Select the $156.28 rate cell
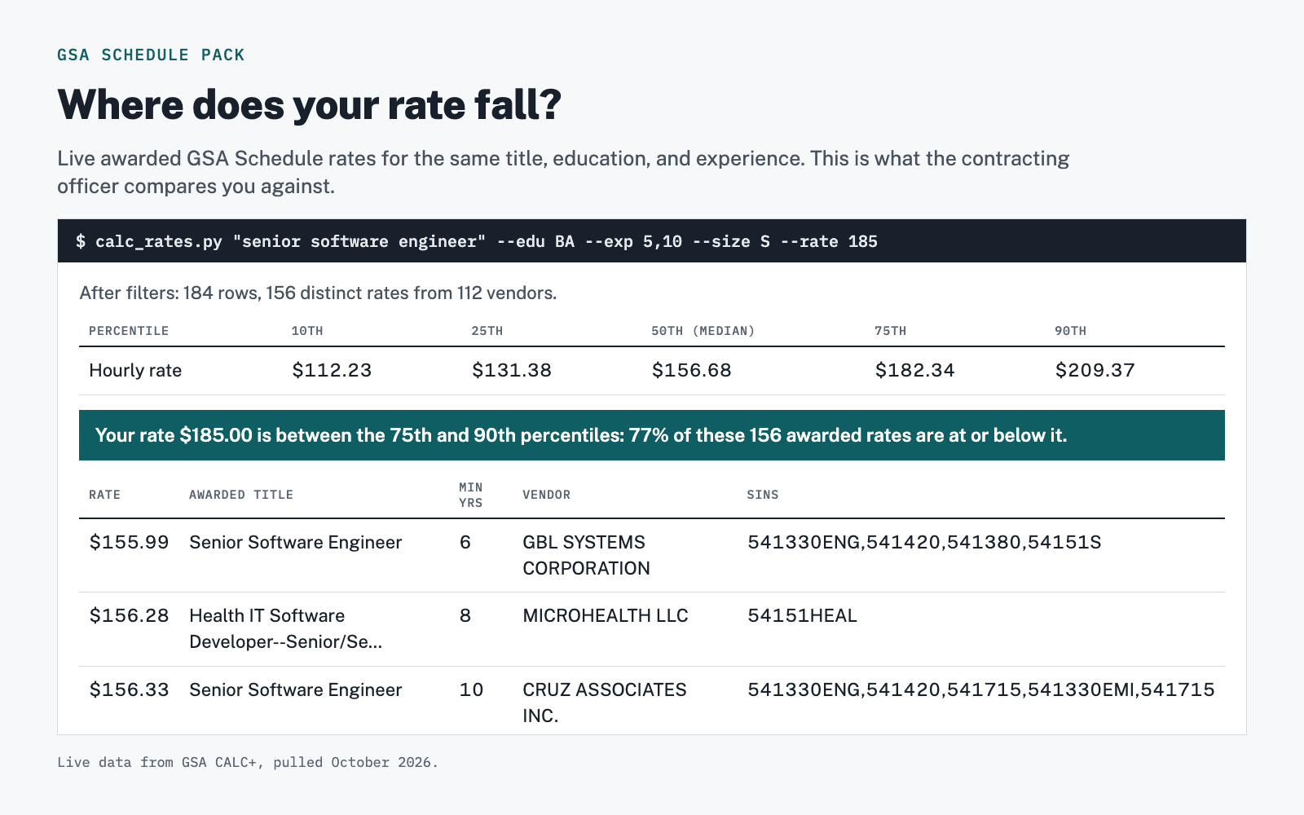Viewport: 1304px width, 815px height. tap(130, 615)
